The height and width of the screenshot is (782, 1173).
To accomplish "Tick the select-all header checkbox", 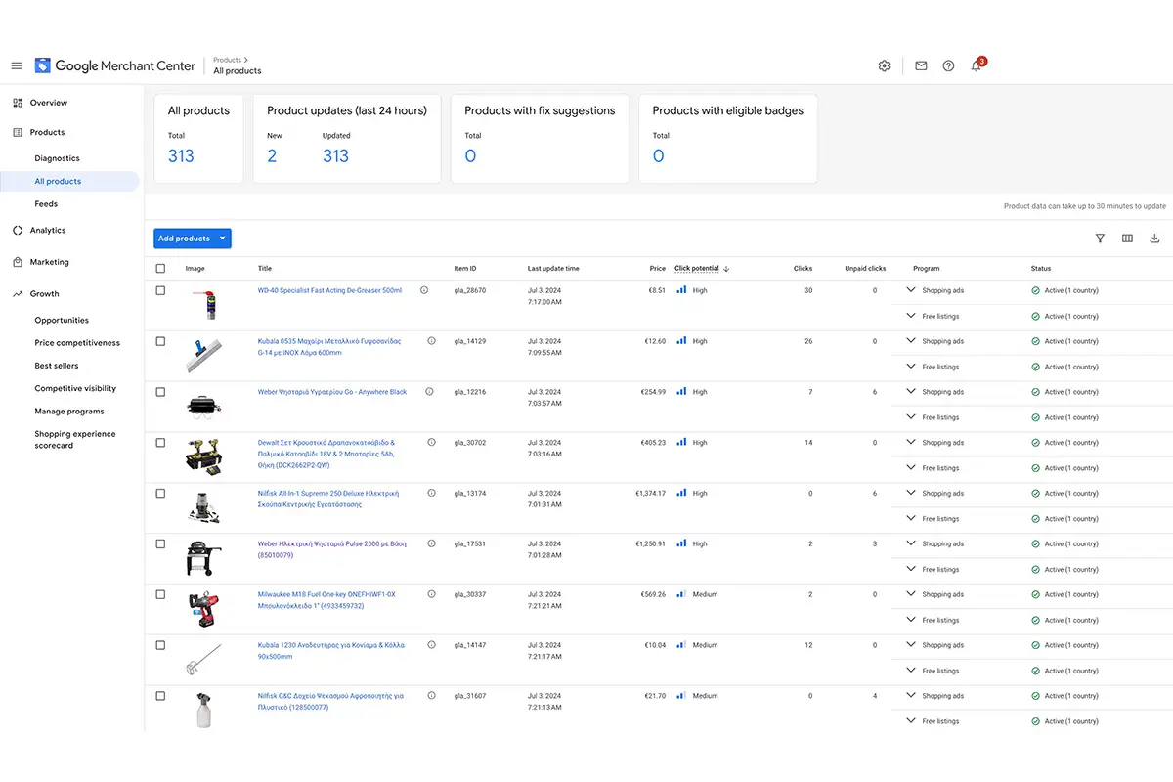I will point(160,269).
